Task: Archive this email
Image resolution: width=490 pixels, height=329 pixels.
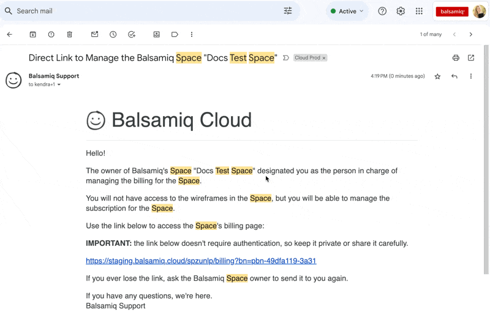Action: [x=33, y=35]
